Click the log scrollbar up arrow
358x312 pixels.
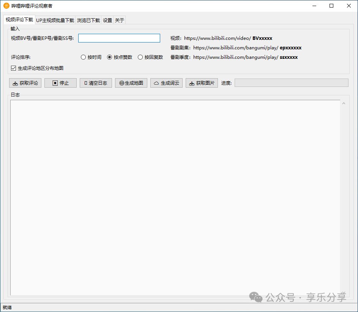(344, 104)
